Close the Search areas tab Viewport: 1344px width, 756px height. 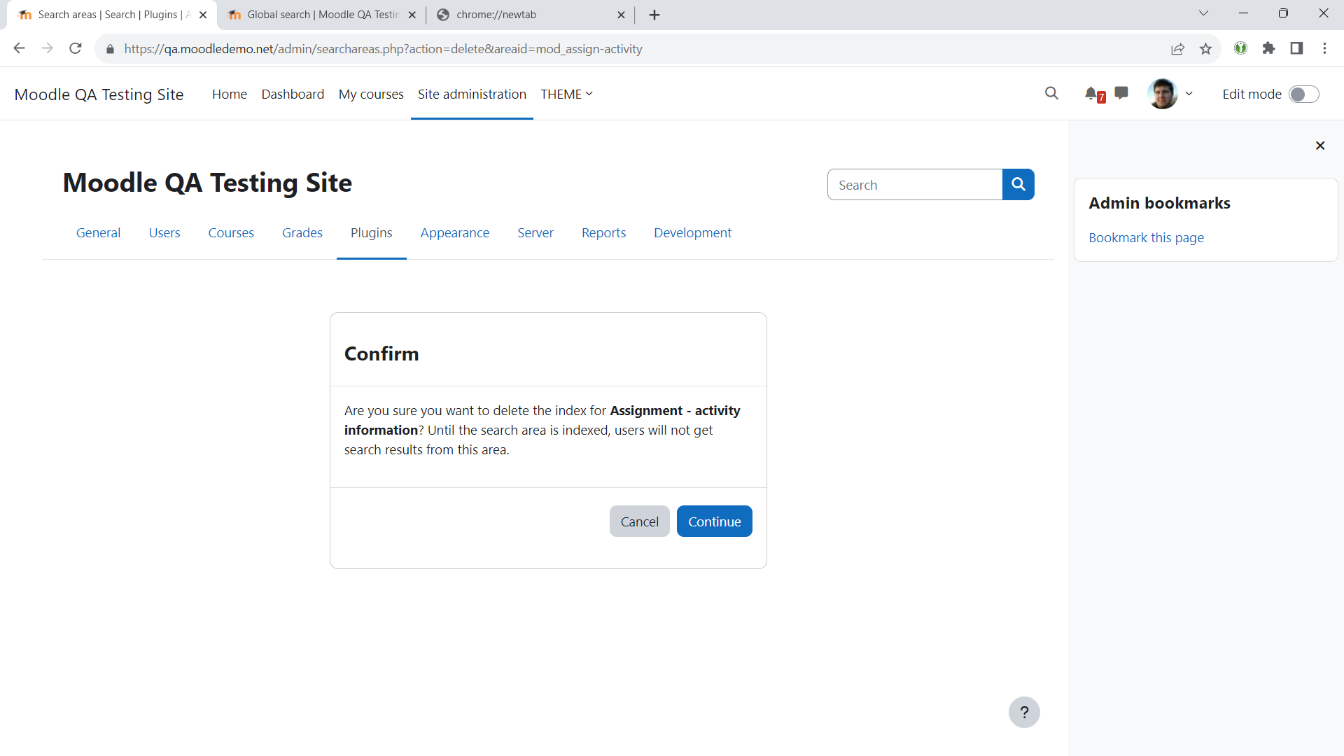203,15
